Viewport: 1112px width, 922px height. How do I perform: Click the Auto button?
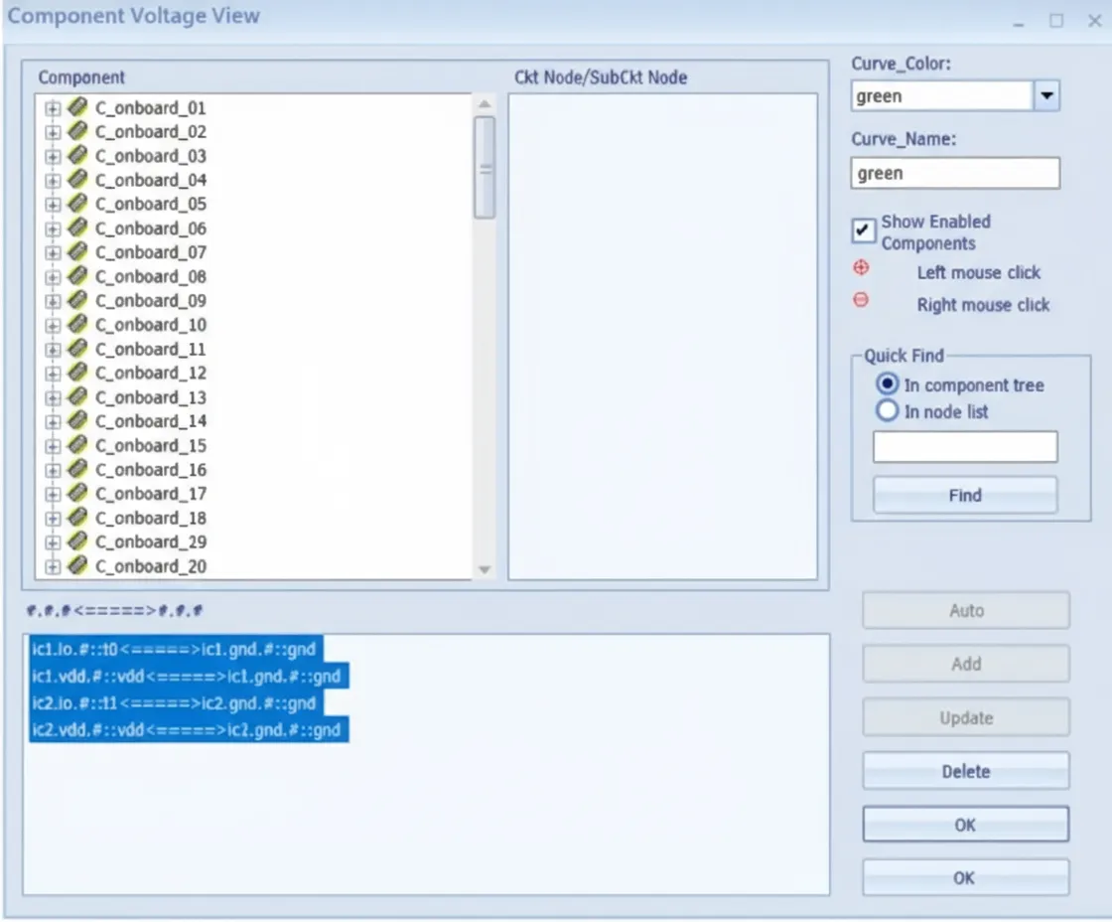pos(966,610)
